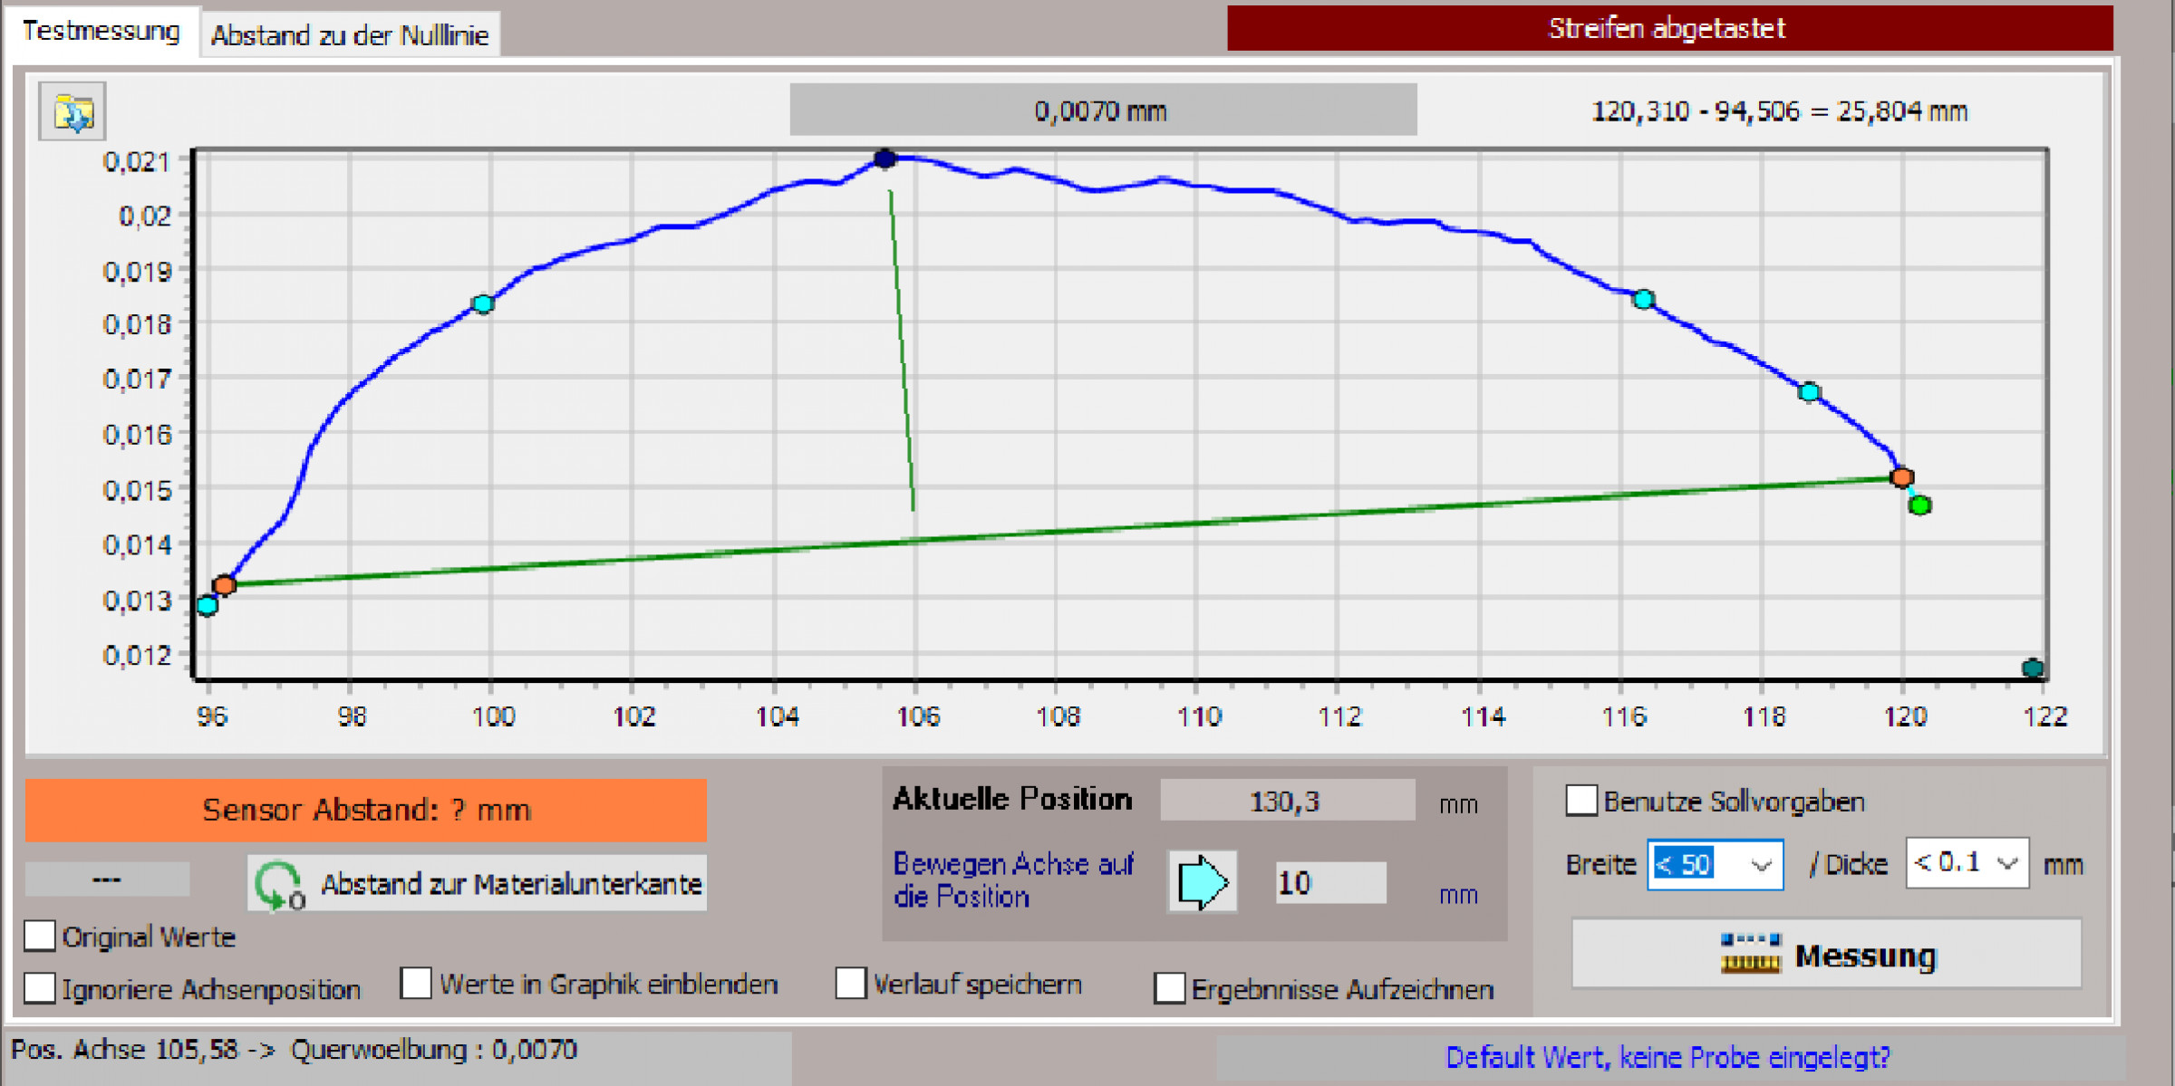Click the Sensor Abstand orange bar
Screen dimensions: 2175x1086
pos(365,810)
